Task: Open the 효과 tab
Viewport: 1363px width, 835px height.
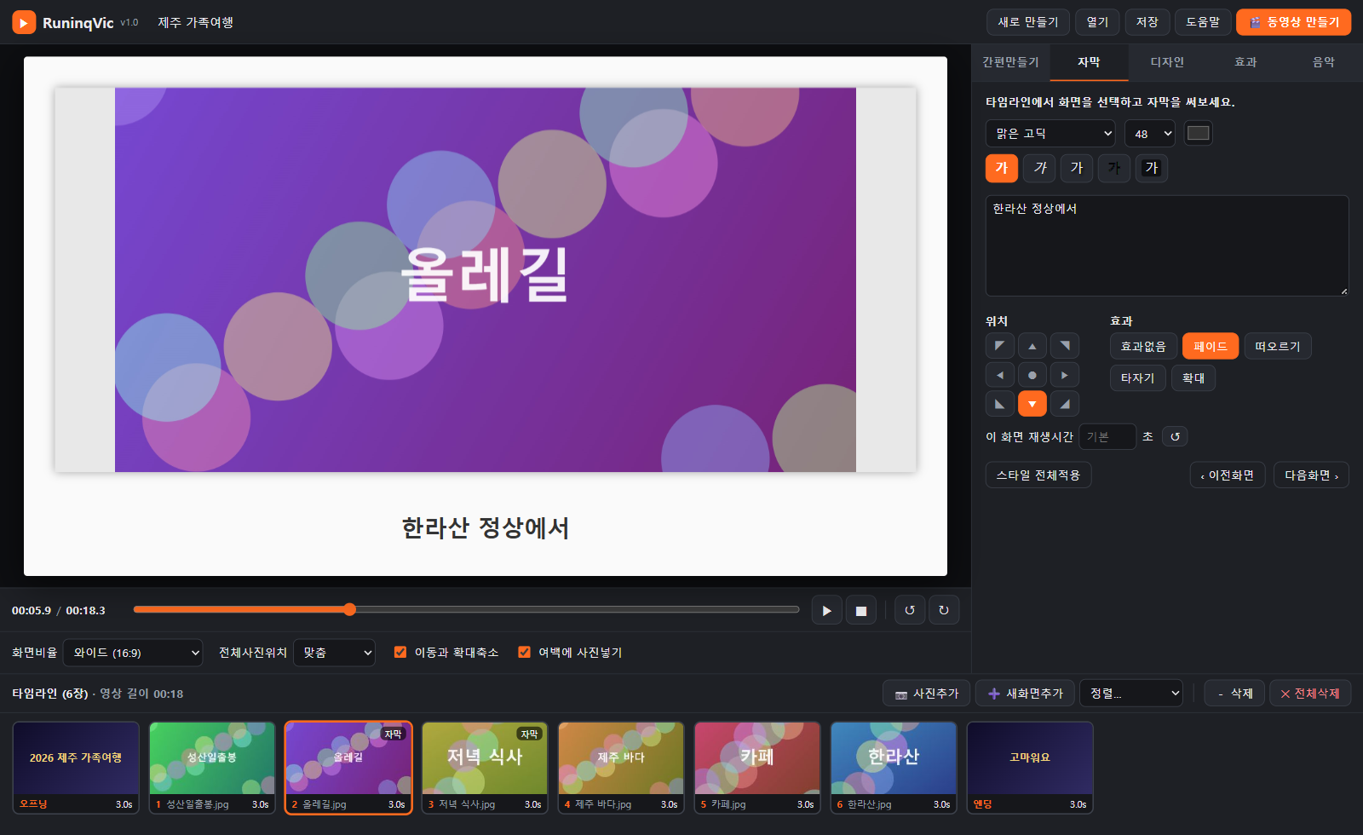Action: point(1245,62)
